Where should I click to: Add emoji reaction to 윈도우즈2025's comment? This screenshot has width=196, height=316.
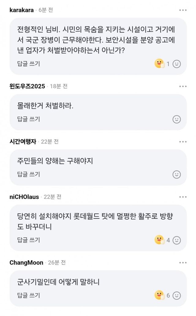click(177, 119)
